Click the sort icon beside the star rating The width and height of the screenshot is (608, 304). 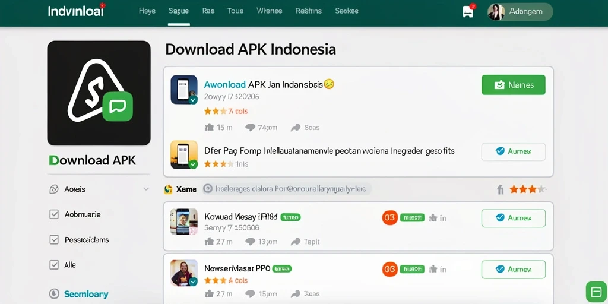[500, 189]
